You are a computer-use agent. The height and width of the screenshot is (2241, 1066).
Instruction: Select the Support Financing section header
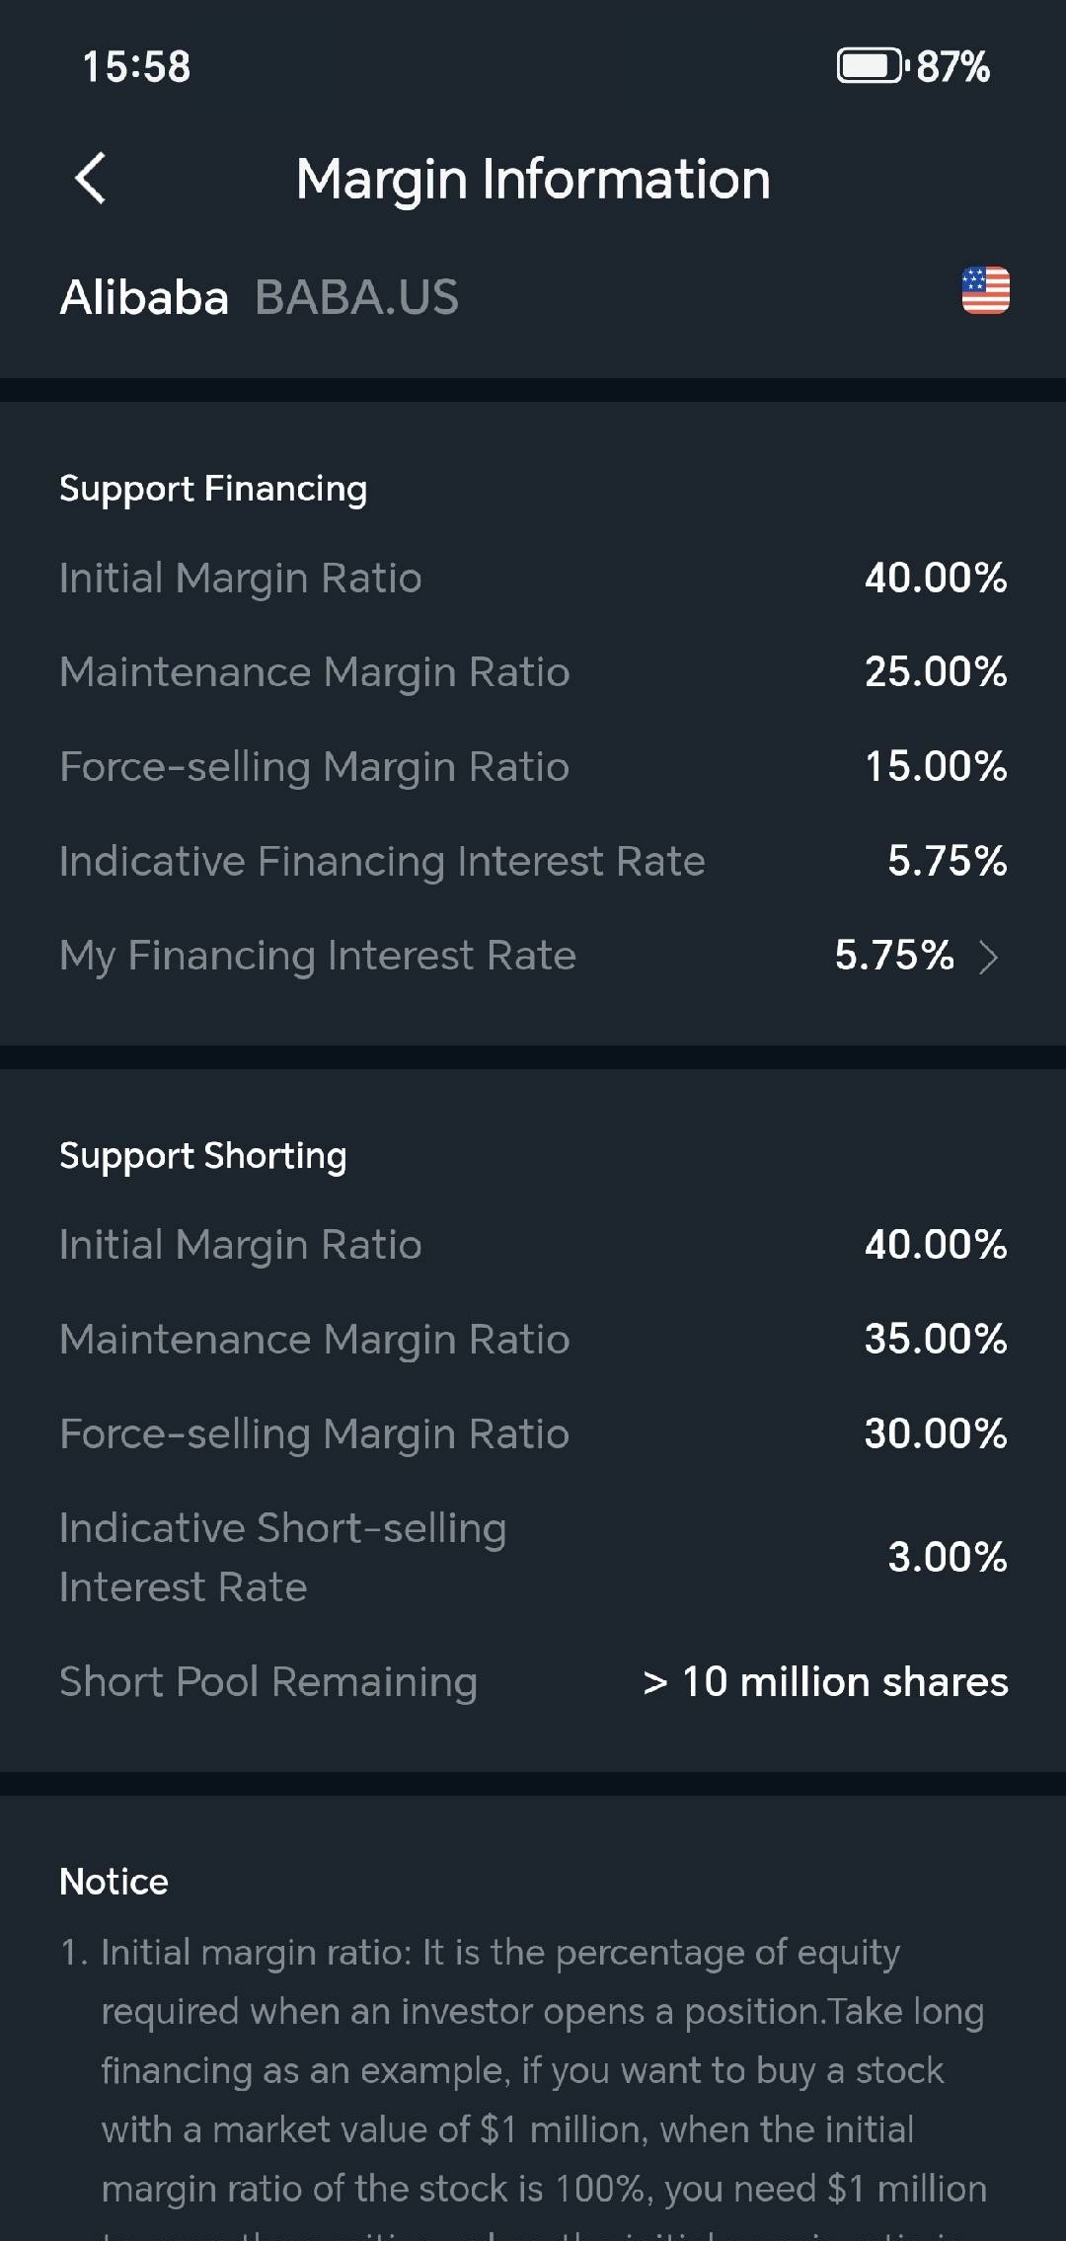click(213, 489)
